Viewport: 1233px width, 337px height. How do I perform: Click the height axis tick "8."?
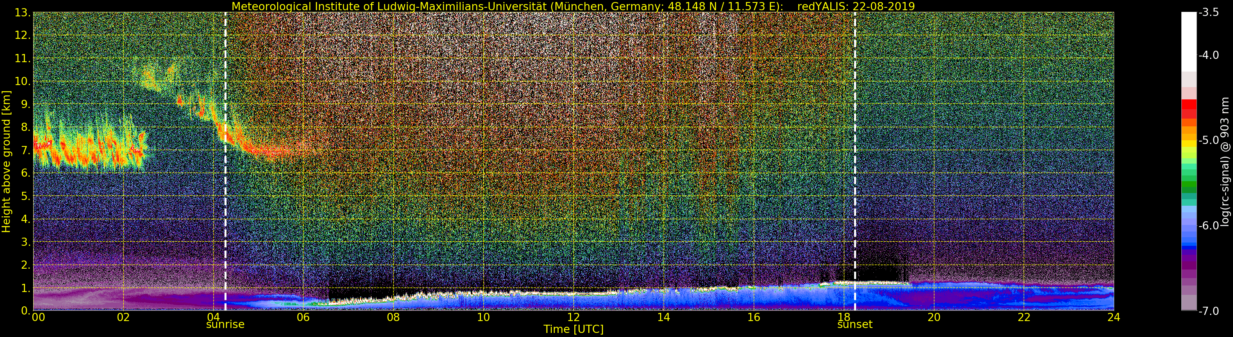25,127
